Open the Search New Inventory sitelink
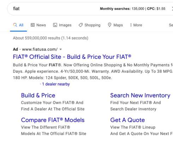The width and height of the screenshot is (173, 144). click(x=140, y=95)
